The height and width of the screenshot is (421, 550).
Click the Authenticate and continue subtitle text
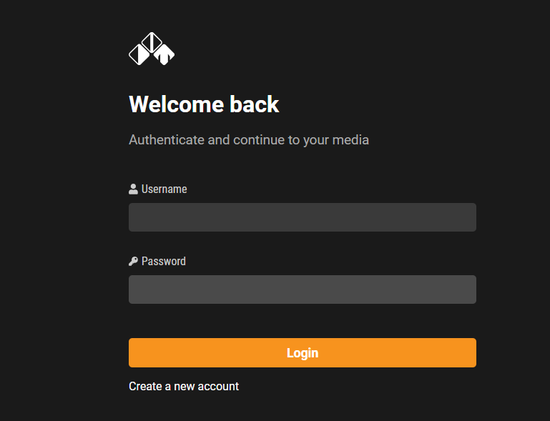(x=249, y=140)
